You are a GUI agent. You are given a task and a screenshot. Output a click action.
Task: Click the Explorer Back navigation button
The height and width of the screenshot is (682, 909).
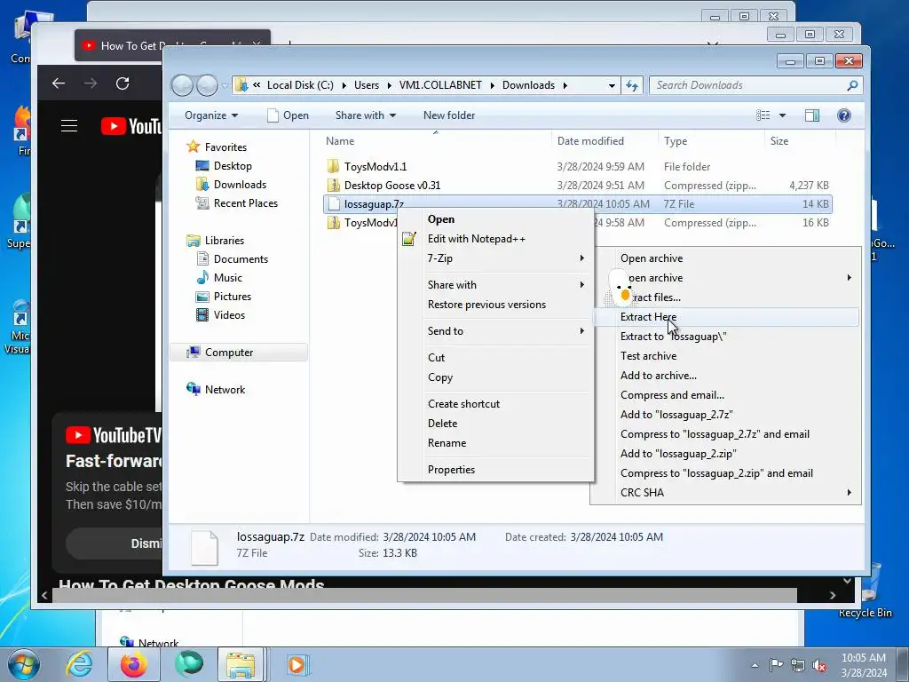182,85
